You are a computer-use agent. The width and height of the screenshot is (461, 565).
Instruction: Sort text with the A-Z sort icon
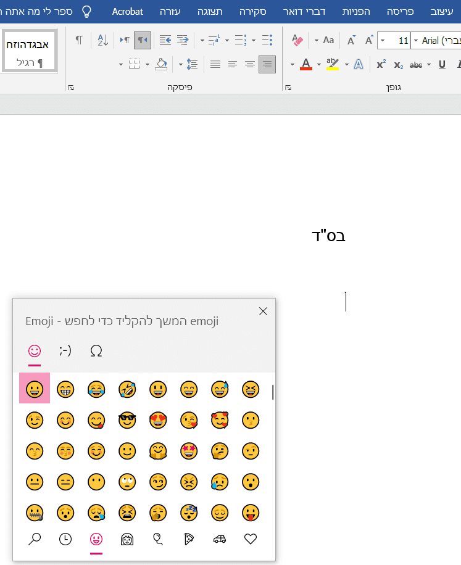[102, 40]
